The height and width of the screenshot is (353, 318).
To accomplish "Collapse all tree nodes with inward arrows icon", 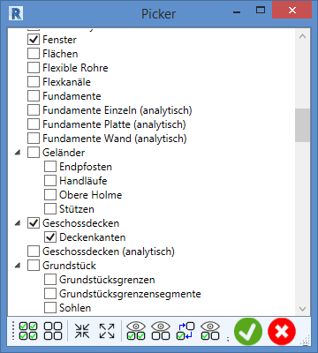I will click(x=82, y=331).
